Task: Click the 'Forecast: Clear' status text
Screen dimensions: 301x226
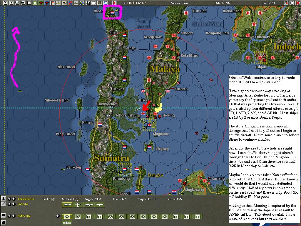Action: click(x=179, y=3)
